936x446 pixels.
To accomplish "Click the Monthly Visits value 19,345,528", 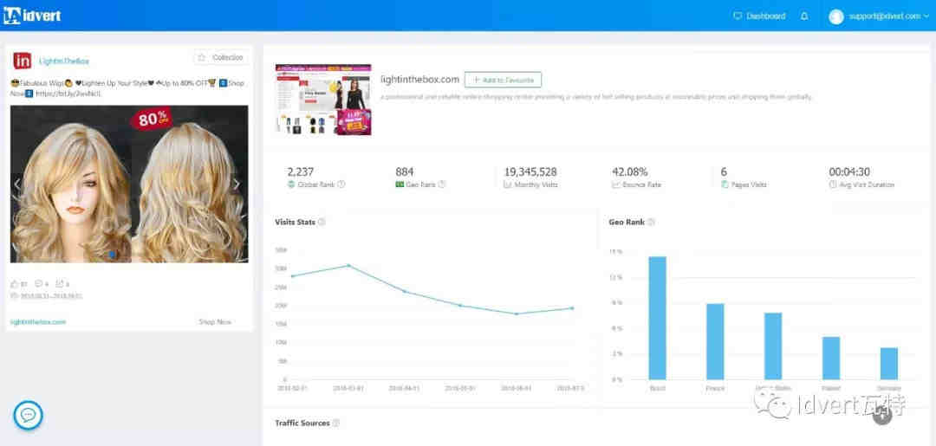I will tap(530, 171).
